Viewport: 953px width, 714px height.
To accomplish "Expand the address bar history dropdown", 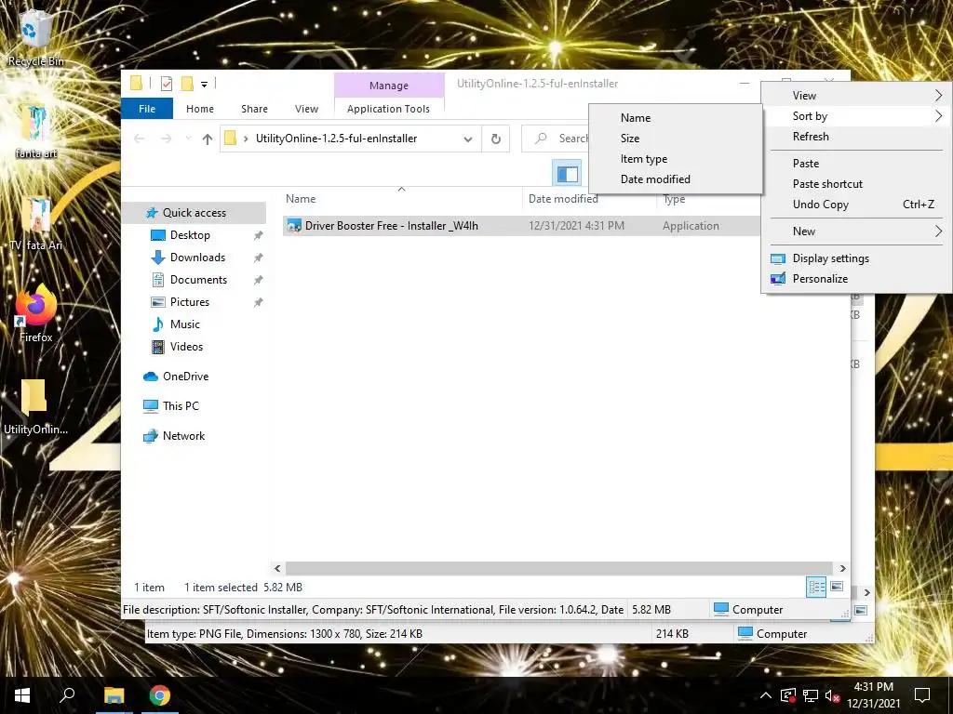I will (467, 139).
